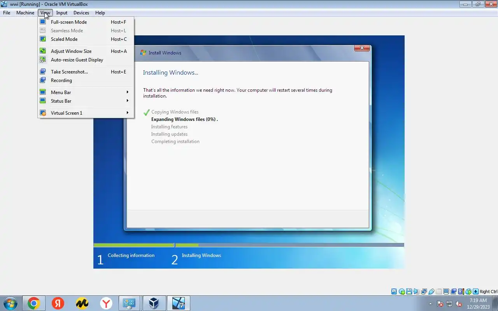Click the 'Installing features' step text

coord(169,127)
